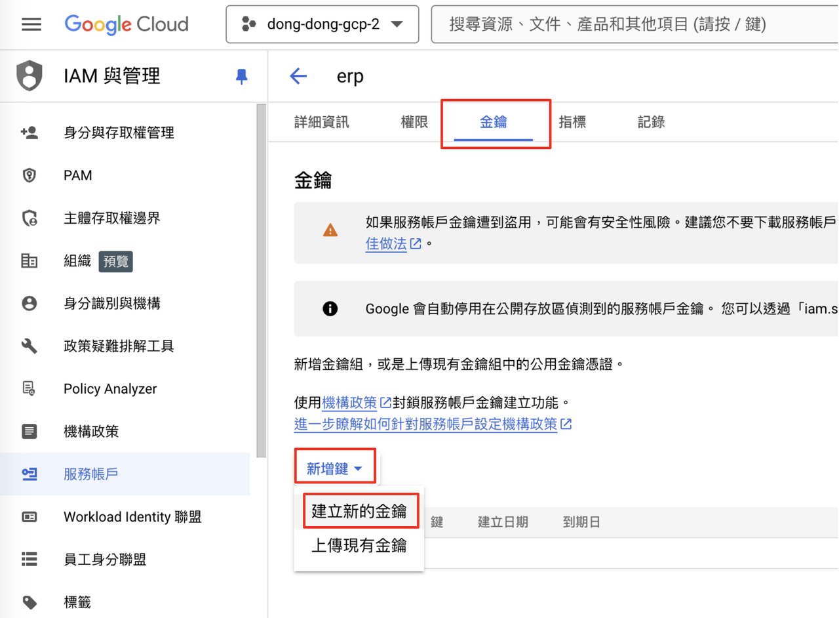Click the 員工身分聯盟 list icon

point(29,560)
